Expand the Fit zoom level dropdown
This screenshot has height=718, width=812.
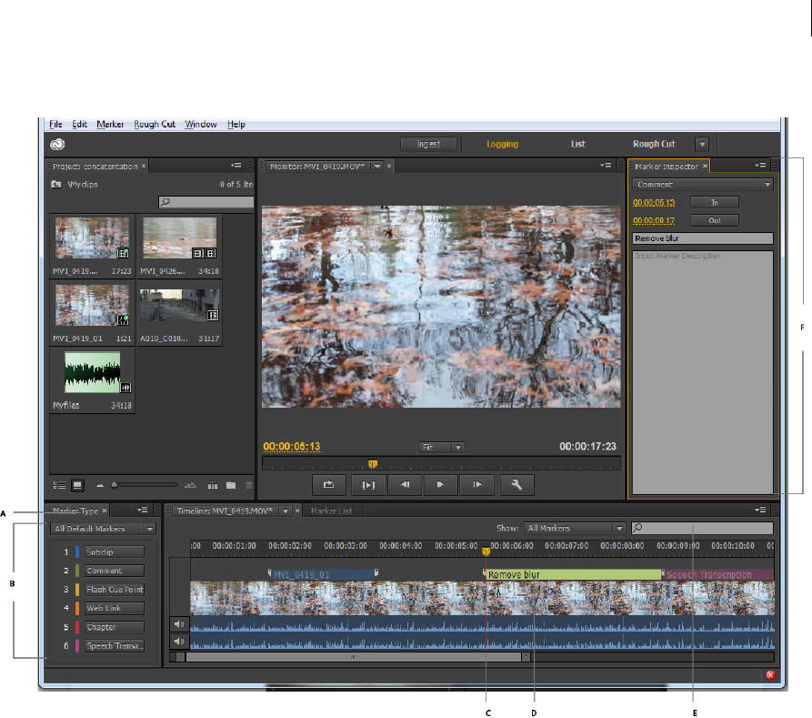tap(442, 447)
